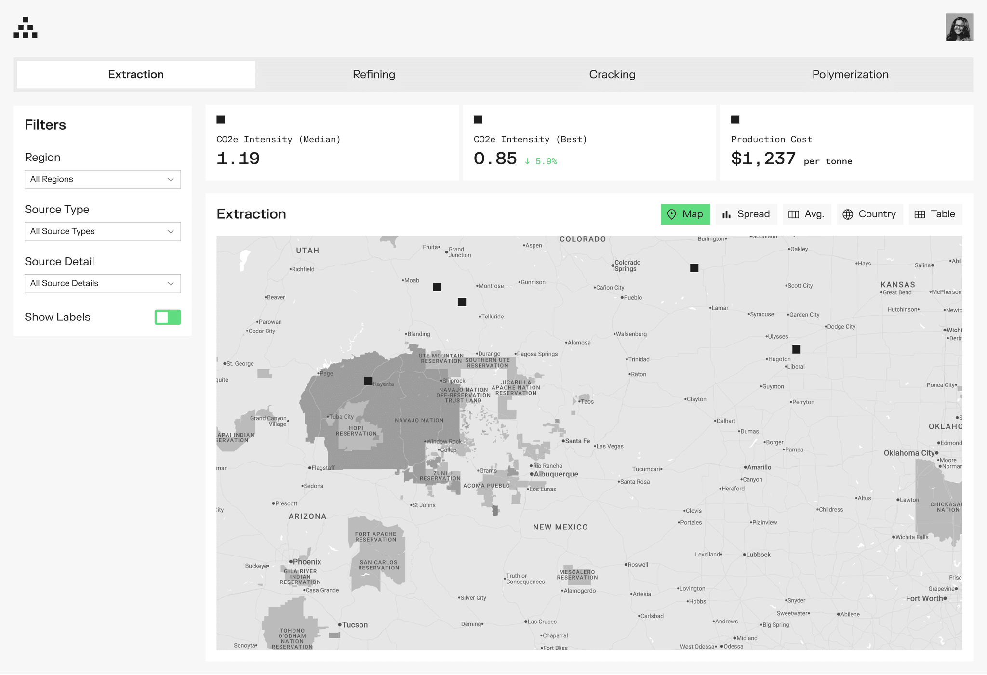Screen dimensions: 987x675
Task: Click the Country globe icon
Action: coord(848,214)
